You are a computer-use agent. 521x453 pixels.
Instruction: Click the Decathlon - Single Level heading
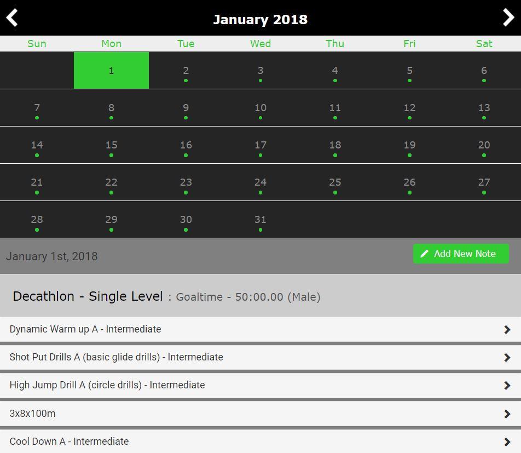point(88,296)
